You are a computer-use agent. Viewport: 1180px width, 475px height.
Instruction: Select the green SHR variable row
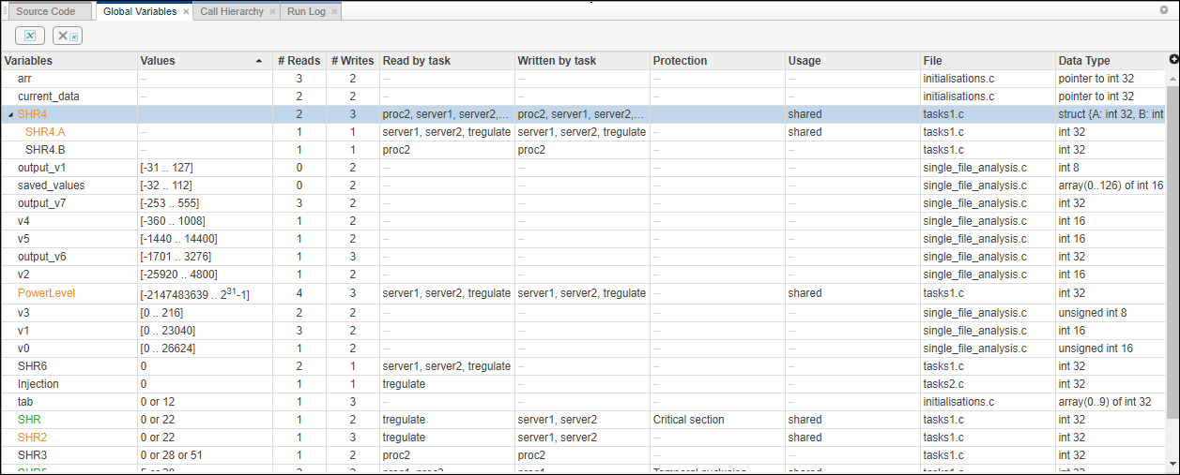(x=29, y=420)
